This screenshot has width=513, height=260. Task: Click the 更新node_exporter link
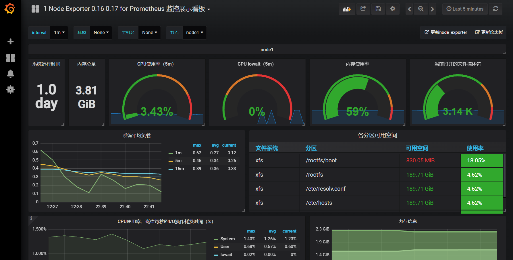click(x=446, y=32)
